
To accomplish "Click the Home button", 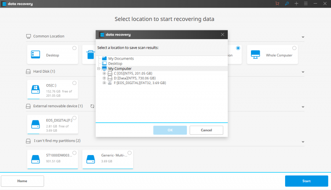I will pos(22,181).
